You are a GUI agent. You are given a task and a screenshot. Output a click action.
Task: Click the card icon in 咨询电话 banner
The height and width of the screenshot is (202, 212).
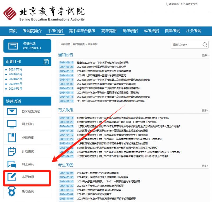tap(13, 46)
